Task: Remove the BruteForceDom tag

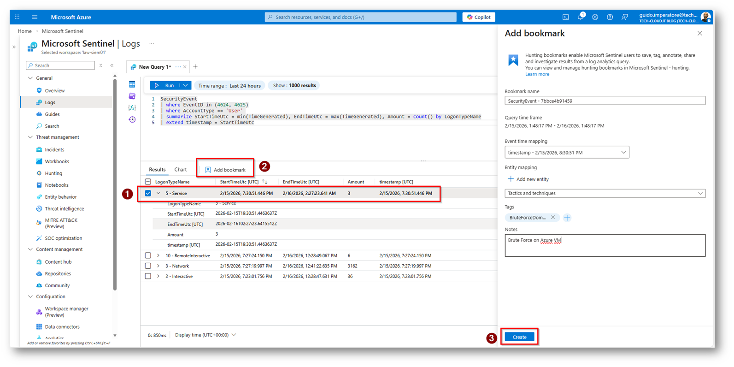Action: tap(553, 218)
